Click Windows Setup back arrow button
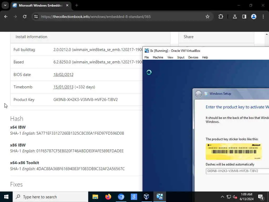 [199, 94]
